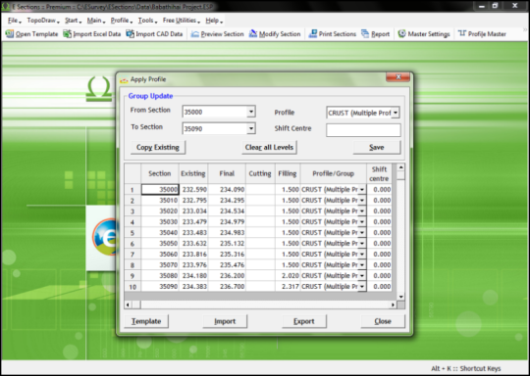The image size is (530, 376).
Task: Open Profile/Group dropdown for section 35090
Action: pos(361,287)
